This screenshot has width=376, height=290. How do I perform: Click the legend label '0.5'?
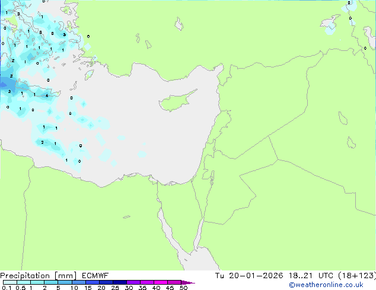coord(21,288)
